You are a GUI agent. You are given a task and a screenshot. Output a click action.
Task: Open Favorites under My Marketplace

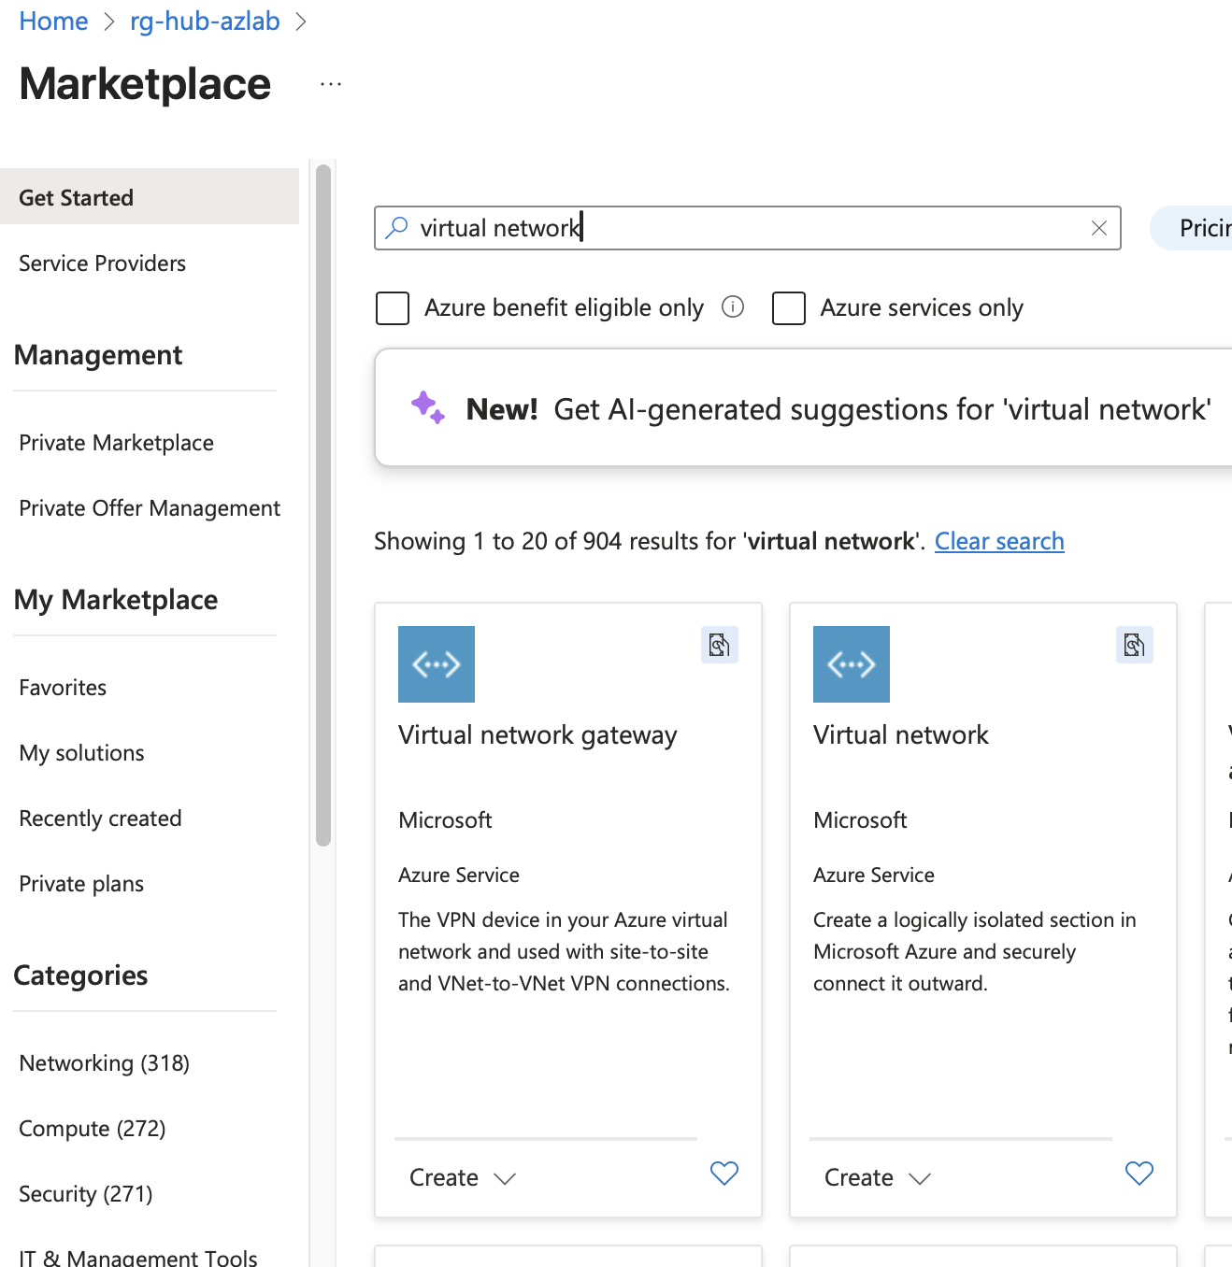pyautogui.click(x=63, y=688)
